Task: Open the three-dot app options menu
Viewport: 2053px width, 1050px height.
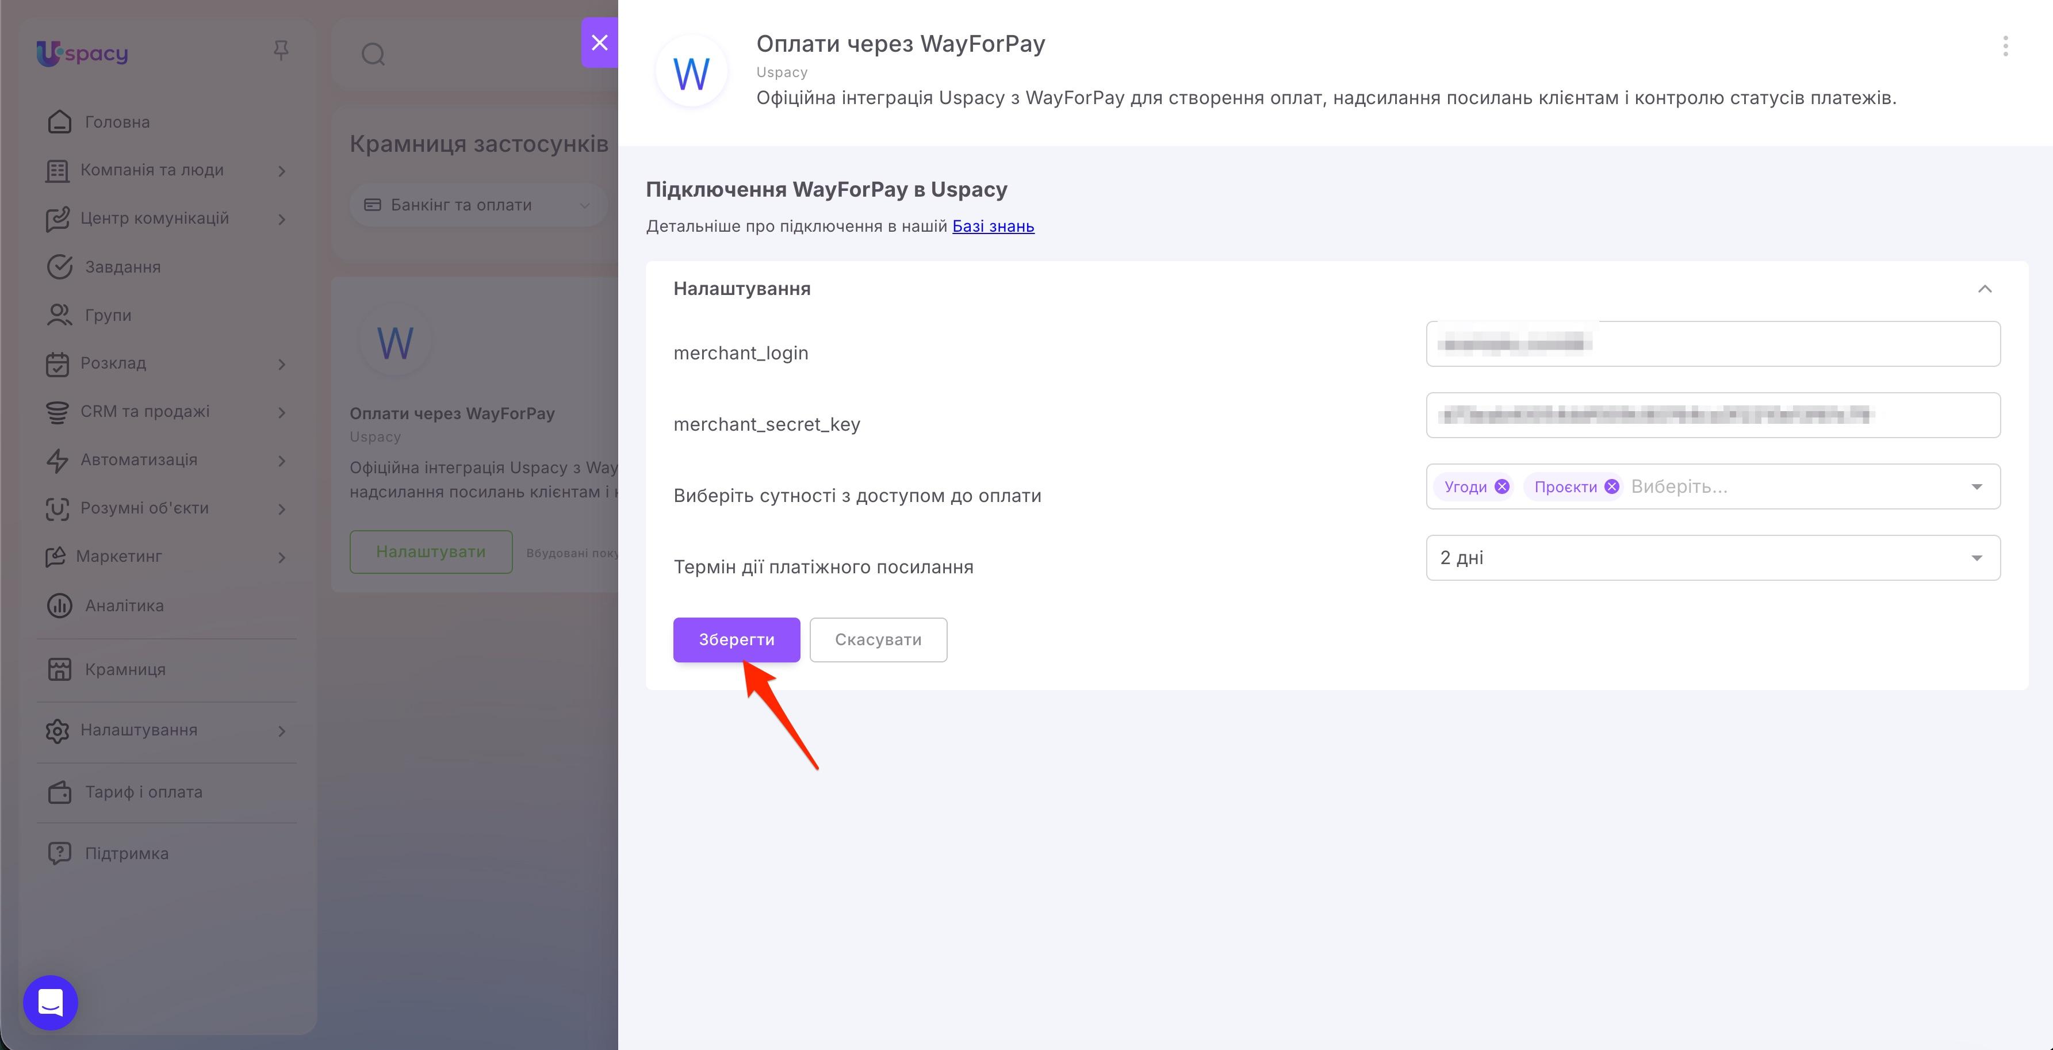Action: 2005,46
